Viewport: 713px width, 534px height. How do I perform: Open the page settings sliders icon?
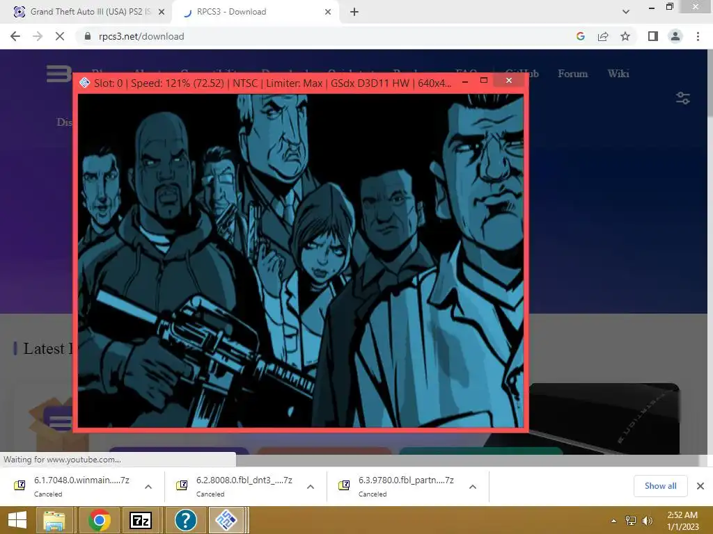pos(682,98)
